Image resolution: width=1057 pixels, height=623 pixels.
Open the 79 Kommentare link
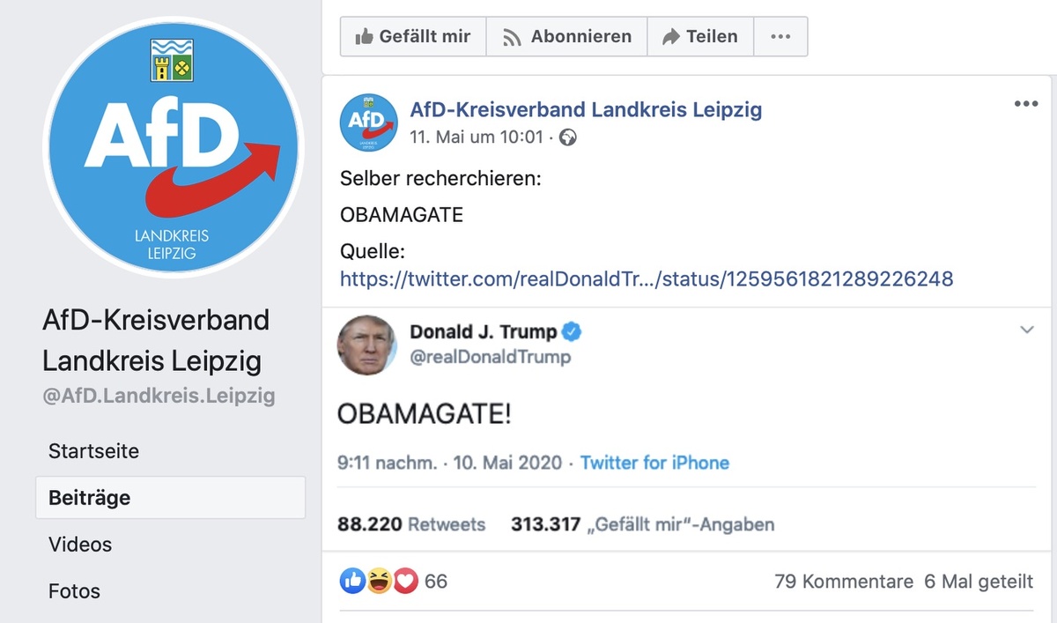tap(845, 582)
